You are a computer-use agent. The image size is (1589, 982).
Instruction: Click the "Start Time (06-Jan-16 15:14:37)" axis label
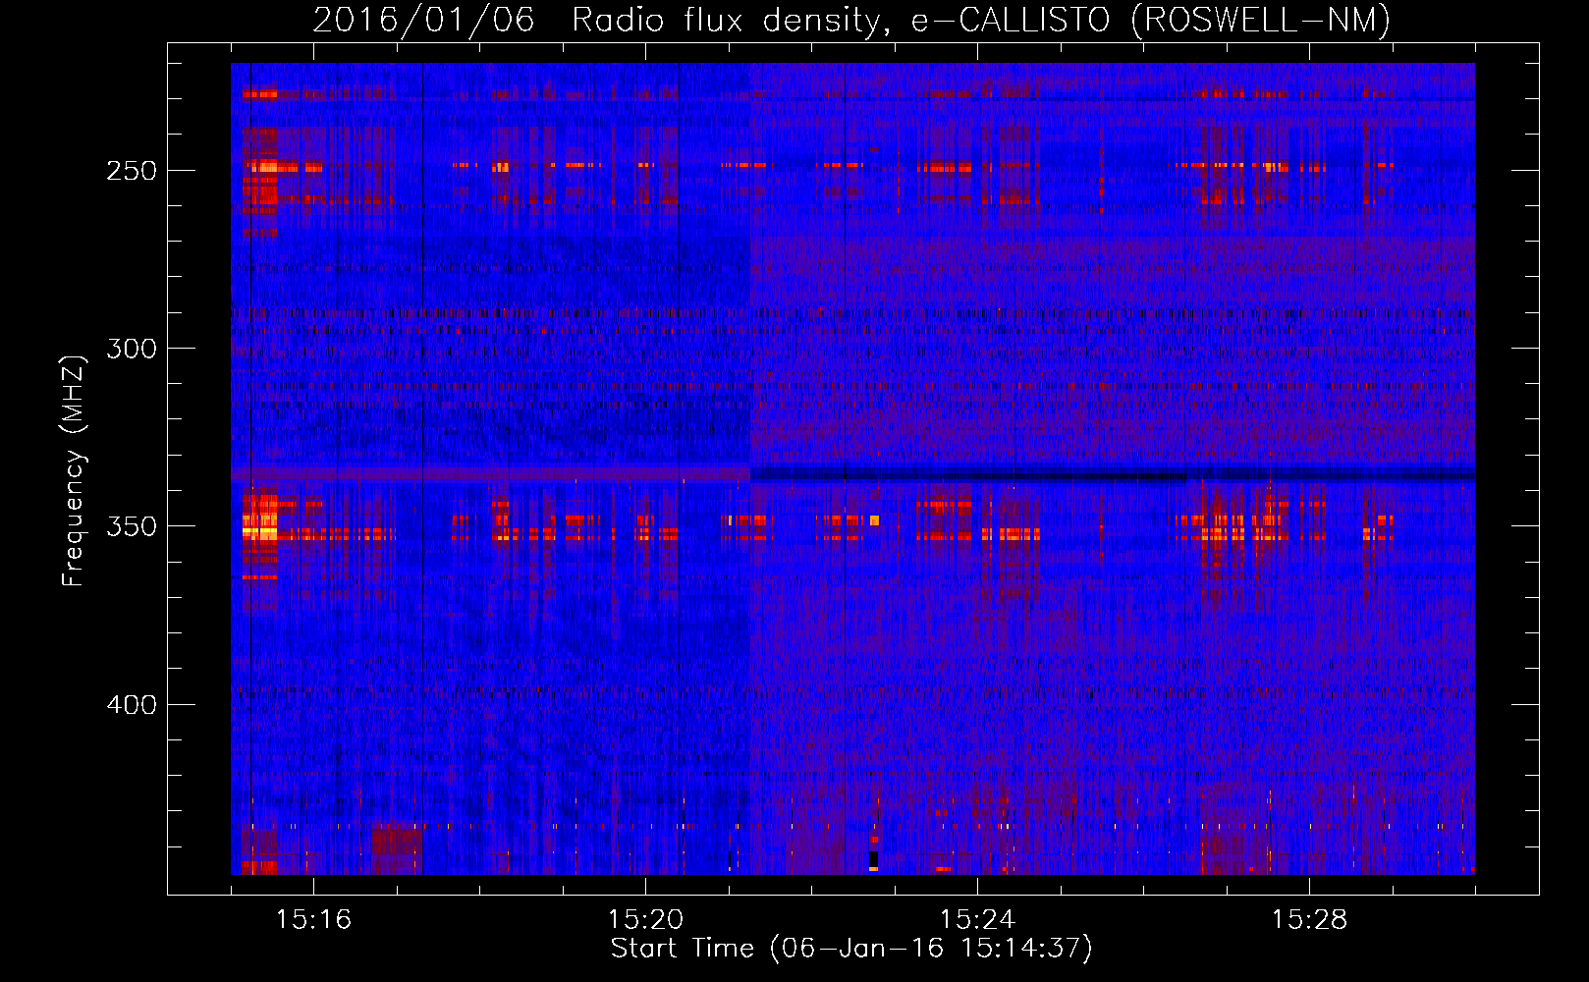click(851, 949)
